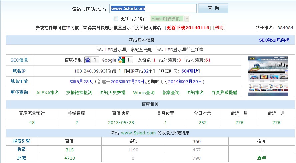This screenshot has width=296, height=163.
Task: Click the creation date 2008年07月29日
Action: coord(127,81)
